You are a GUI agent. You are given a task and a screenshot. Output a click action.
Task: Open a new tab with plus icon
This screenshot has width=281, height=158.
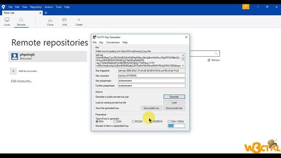pyautogui.click(x=46, y=13)
